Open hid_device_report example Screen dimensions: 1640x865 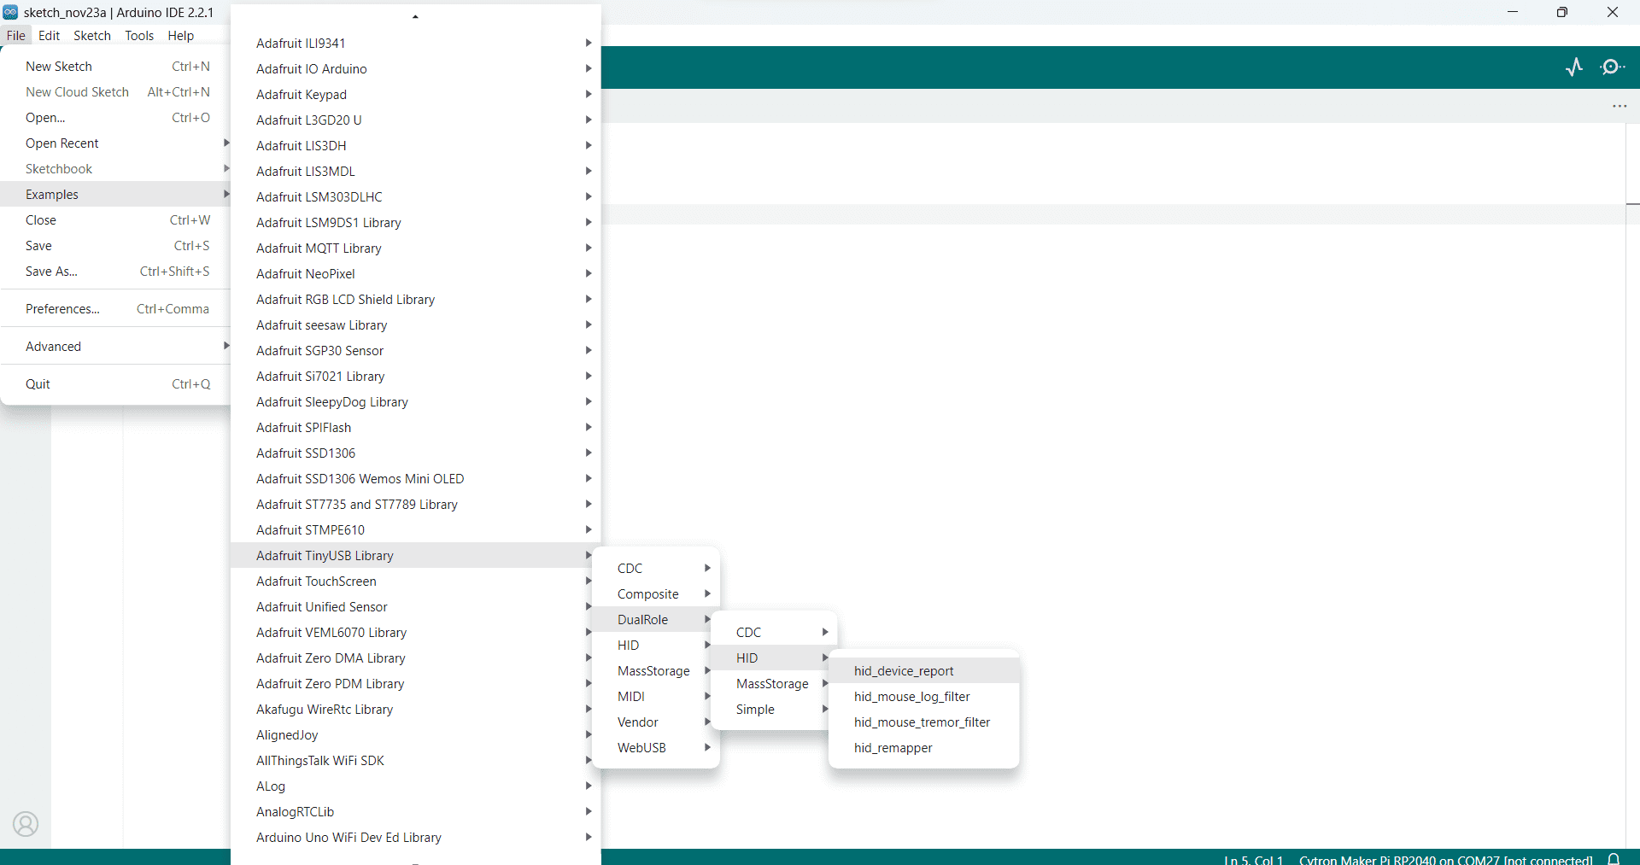point(924,671)
